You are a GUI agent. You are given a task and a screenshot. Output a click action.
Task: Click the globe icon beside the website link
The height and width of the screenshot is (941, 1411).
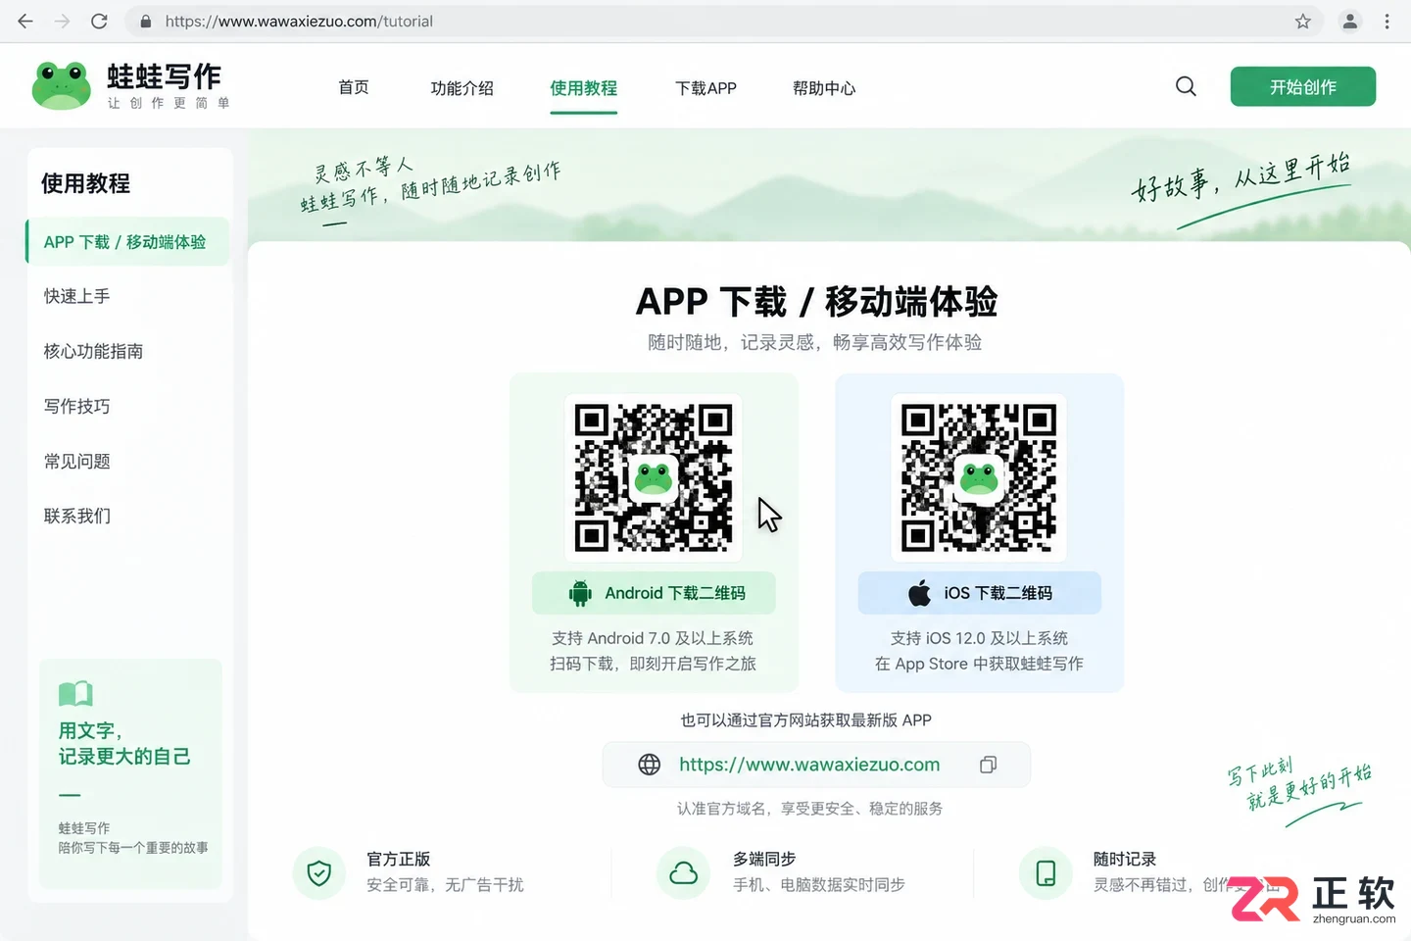pos(649,765)
